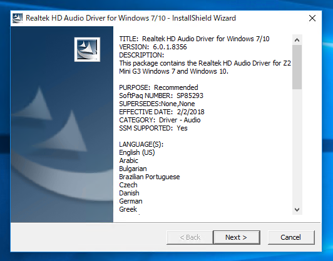Click the Greek language entry
This screenshot has width=333, height=261.
(x=128, y=209)
